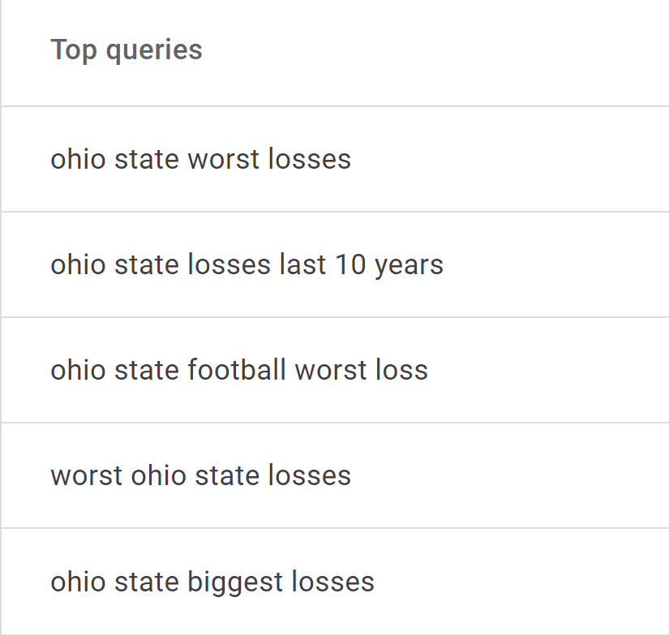
Task: Select the query containing 'biggest losses'
Action: [212, 582]
